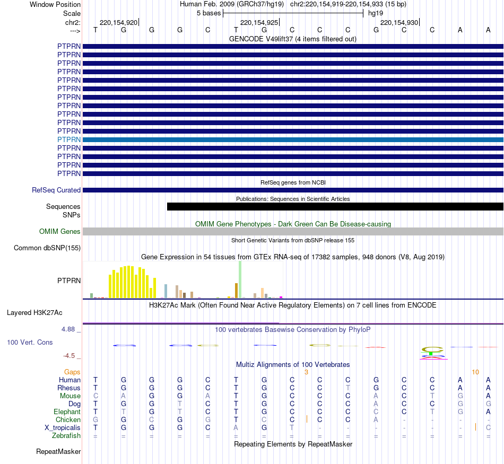Click the 4.88 PhyloP upper limit

[68, 329]
